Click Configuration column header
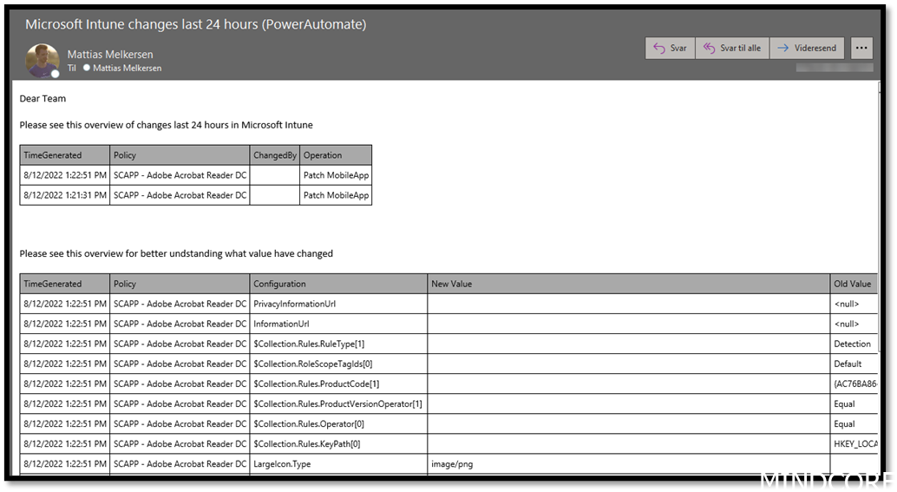The height and width of the screenshot is (492, 897). click(x=338, y=284)
